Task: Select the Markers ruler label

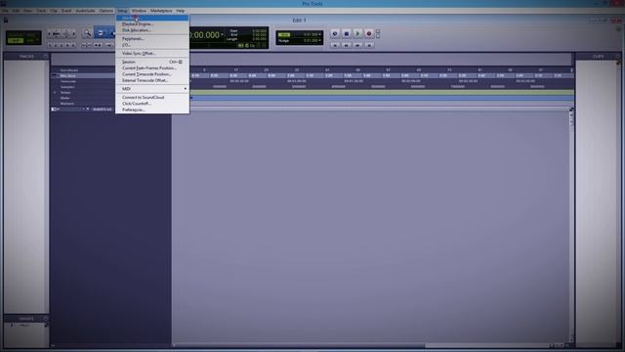Action: pos(67,104)
